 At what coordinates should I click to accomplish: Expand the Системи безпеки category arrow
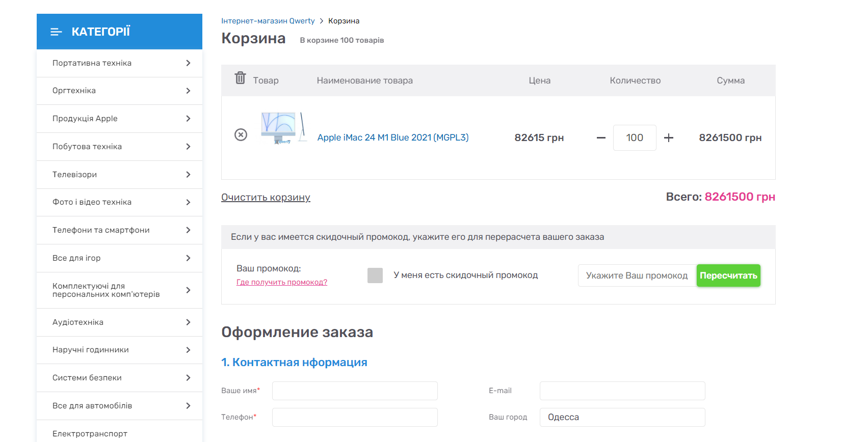point(188,378)
